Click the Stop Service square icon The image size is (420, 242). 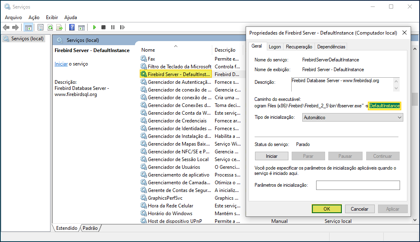103,27
